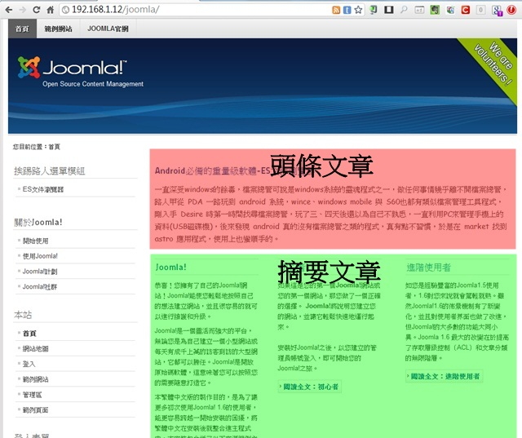Image resolution: width=522 pixels, height=438 pixels.
Task: Click the red exclamation circle extension icon
Action: pyautogui.click(x=511, y=10)
